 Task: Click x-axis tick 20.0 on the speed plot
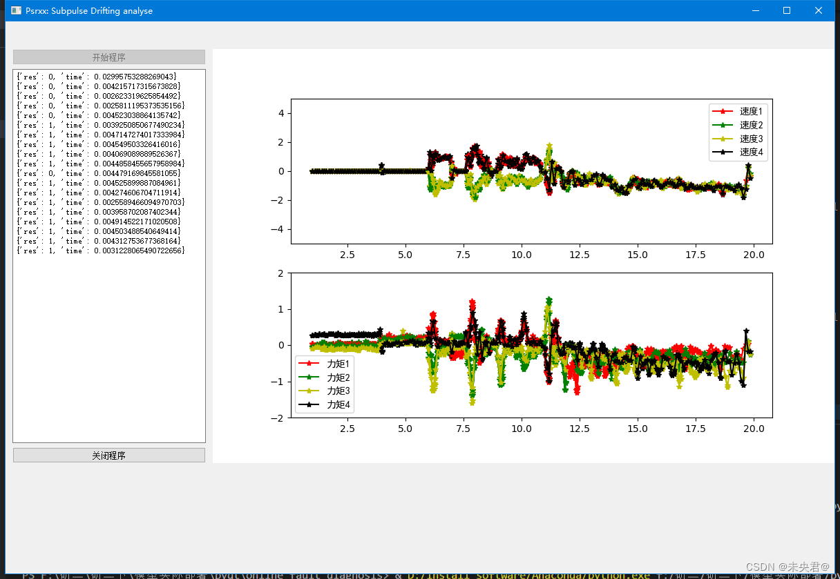point(754,255)
